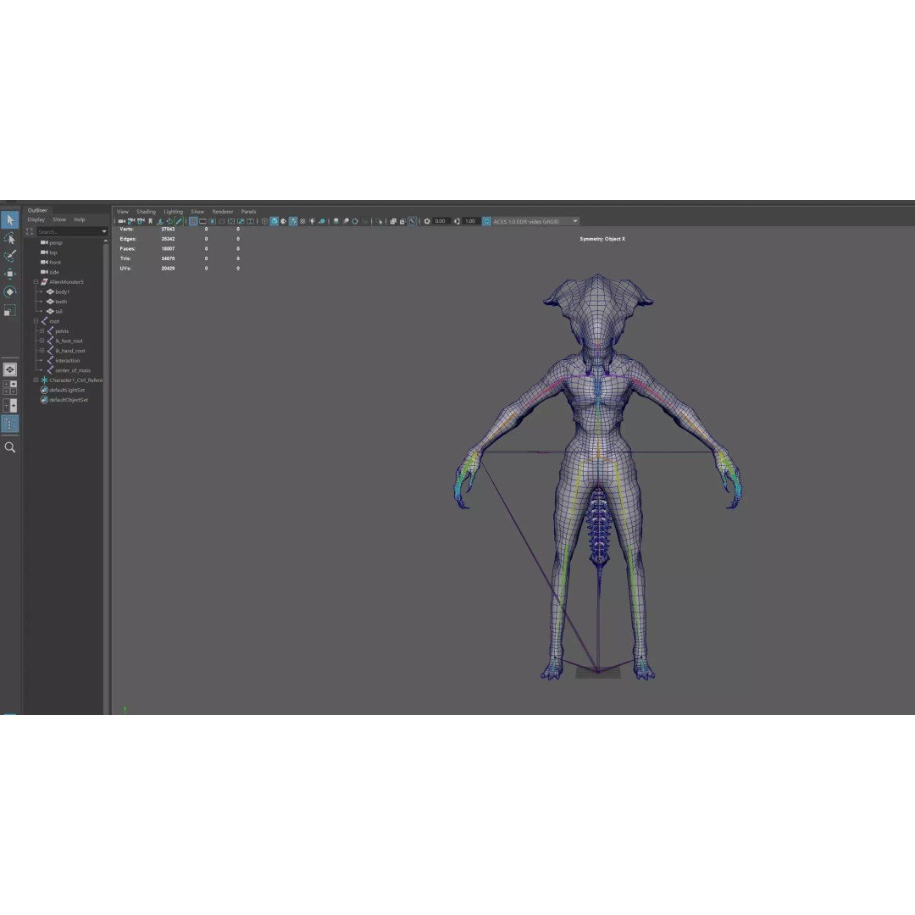
Task: Click the Outliner frame-selection icon beside search
Action: pos(30,231)
